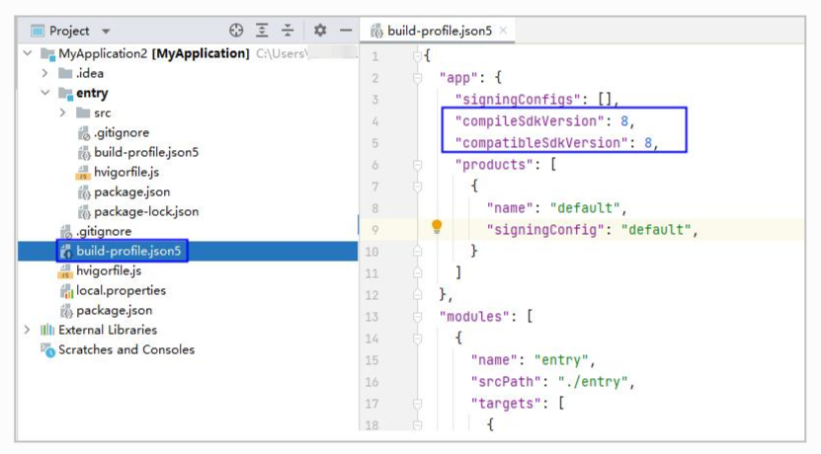Click the src folder icon
Image resolution: width=821 pixels, height=454 pixels.
tap(83, 113)
